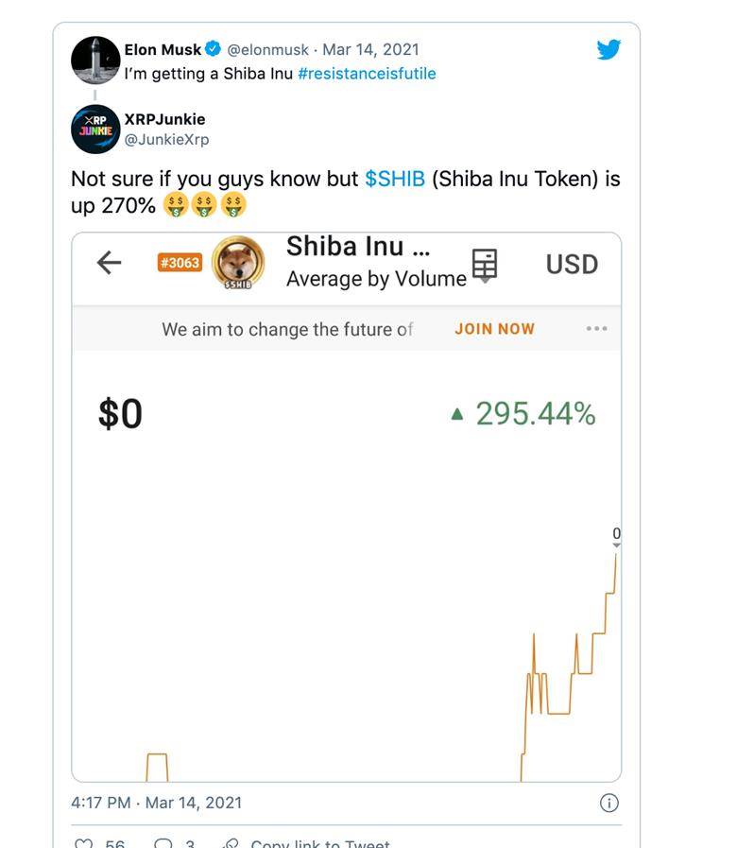Image resolution: width=737 pixels, height=848 pixels.
Task: Click the Shiba Inu coin logo
Action: point(238,262)
